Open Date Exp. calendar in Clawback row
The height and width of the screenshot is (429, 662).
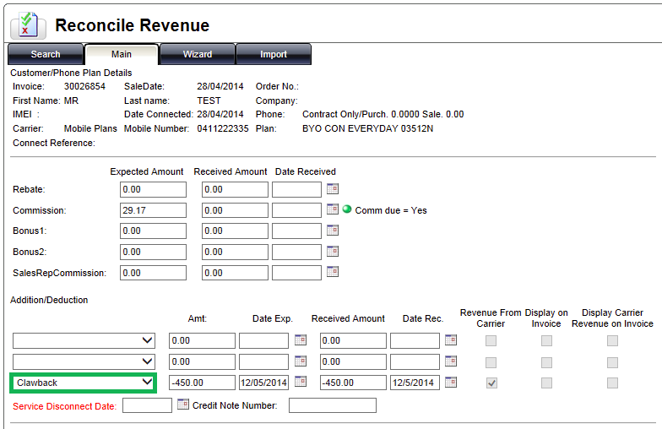click(x=301, y=382)
